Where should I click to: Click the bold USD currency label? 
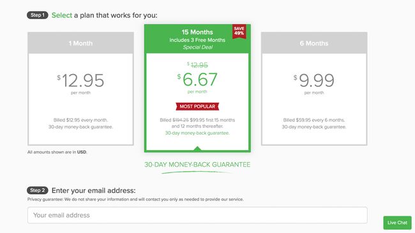[x=82, y=152]
